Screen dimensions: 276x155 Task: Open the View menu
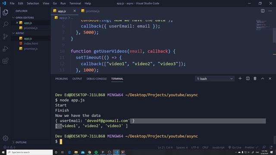[x=46, y=3]
